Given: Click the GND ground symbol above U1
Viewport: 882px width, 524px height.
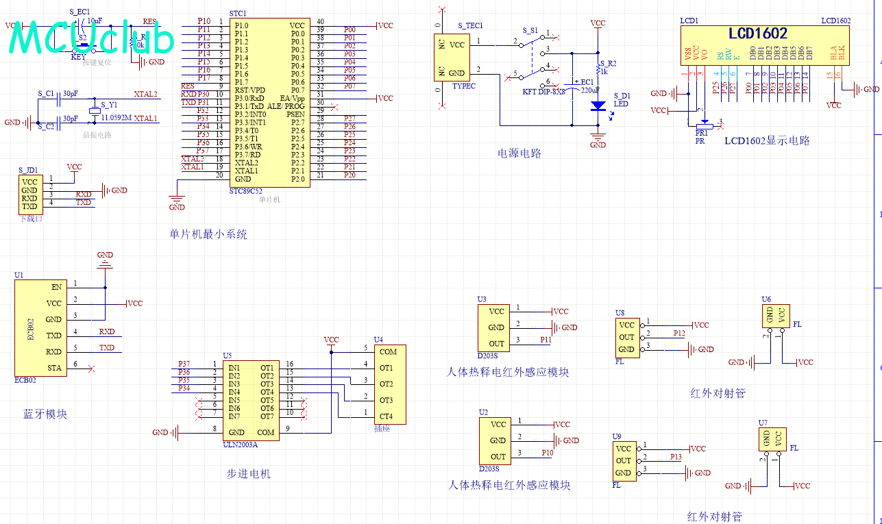Looking at the screenshot, I should [x=105, y=260].
